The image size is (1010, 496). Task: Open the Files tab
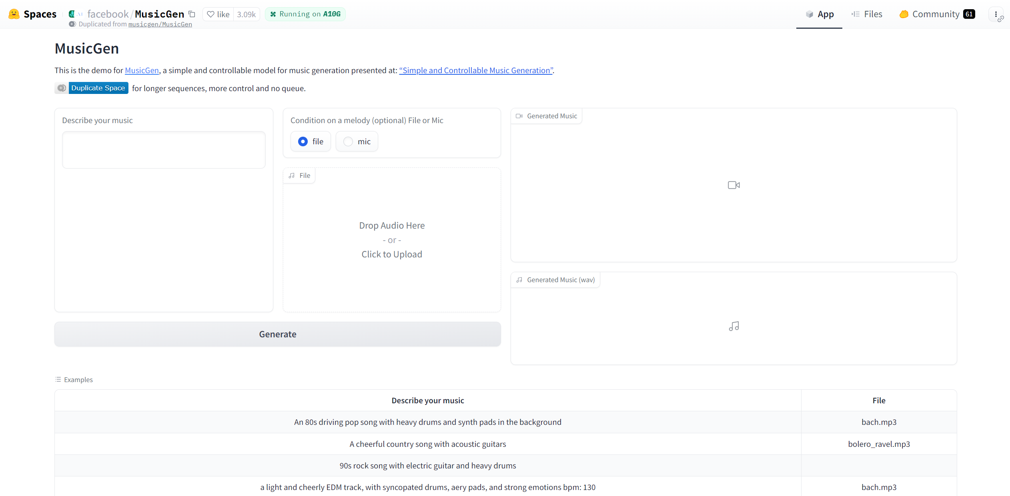tap(867, 14)
